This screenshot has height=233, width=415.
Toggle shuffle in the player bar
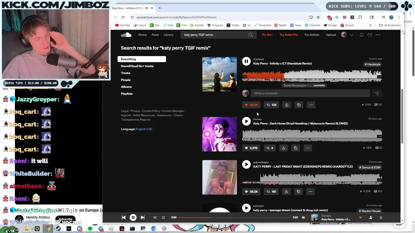155,217
